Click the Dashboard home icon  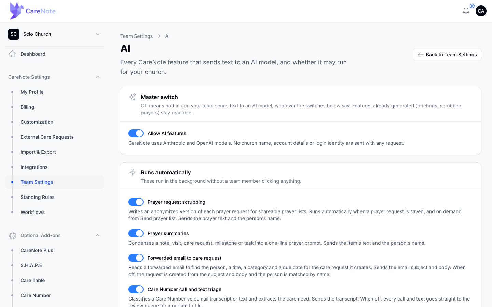tap(12, 54)
